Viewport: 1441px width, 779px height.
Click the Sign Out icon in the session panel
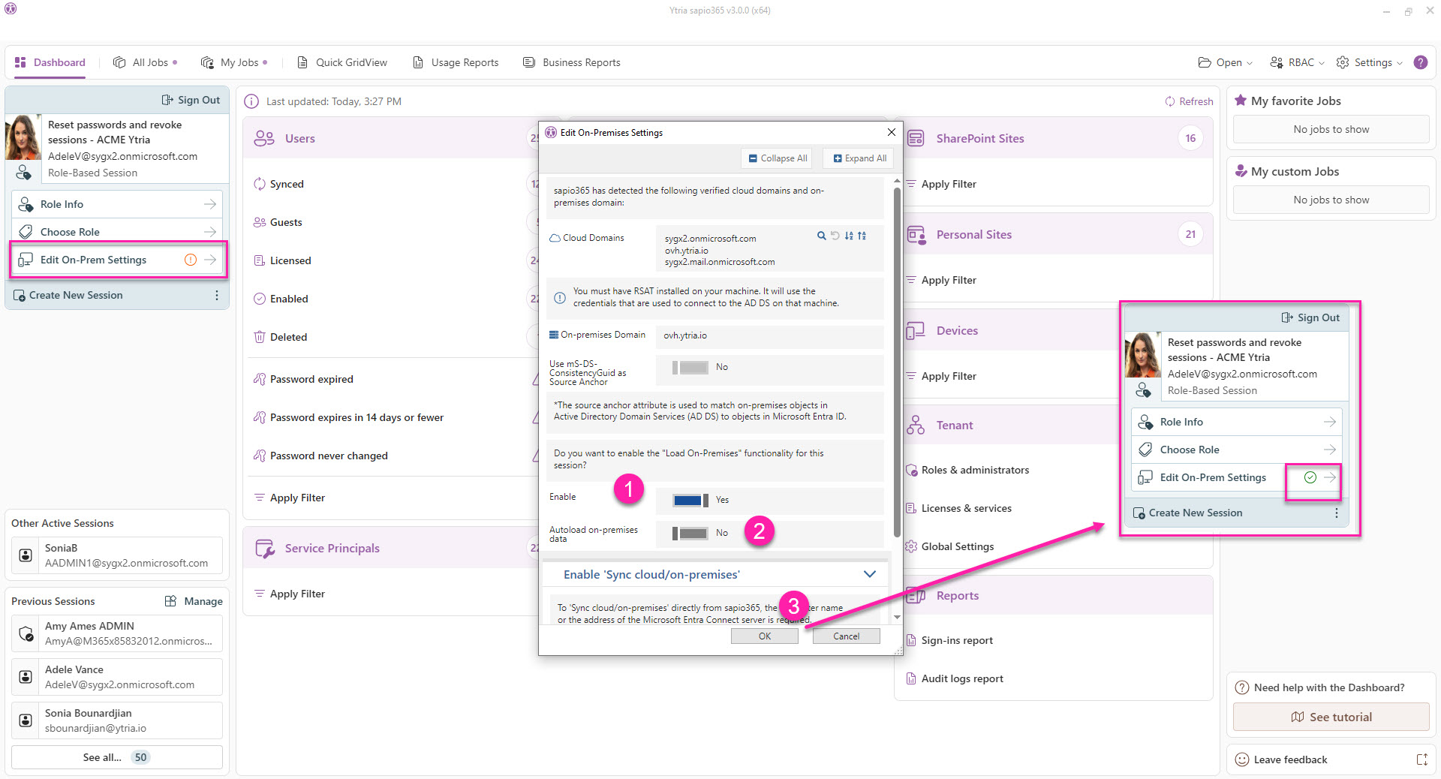[x=167, y=100]
